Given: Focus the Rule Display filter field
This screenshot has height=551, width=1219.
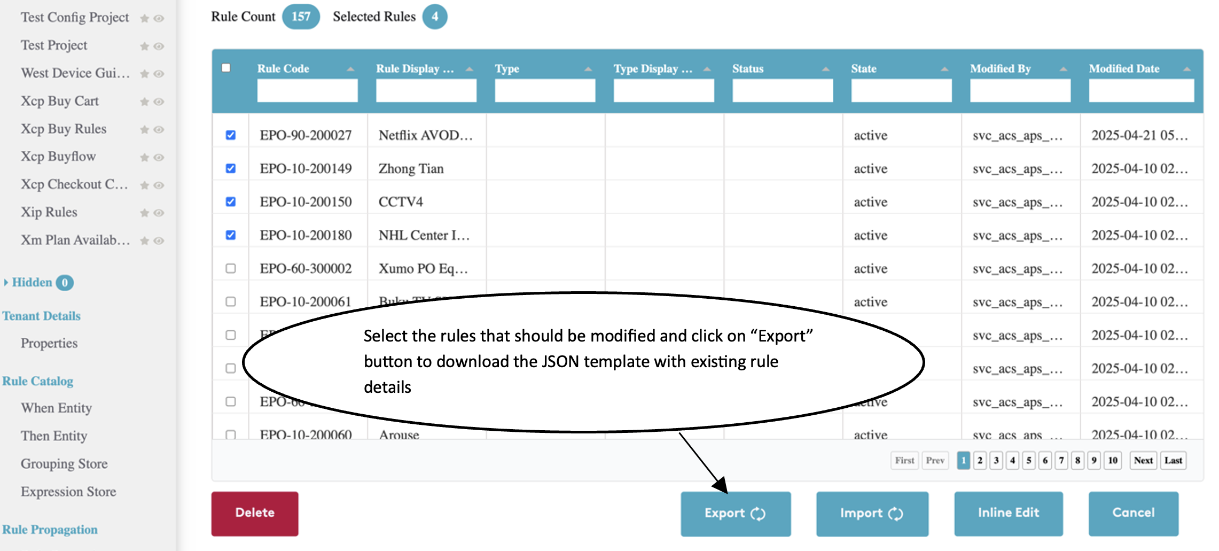Looking at the screenshot, I should click(x=426, y=90).
